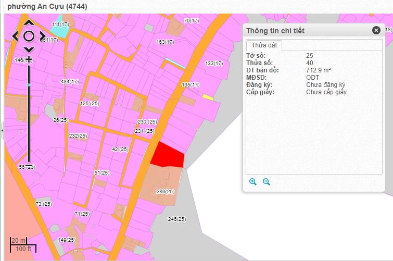Viewport: 393px width, 261px height.
Task: Click parcel 246(25) on the map
Action: click(x=177, y=219)
